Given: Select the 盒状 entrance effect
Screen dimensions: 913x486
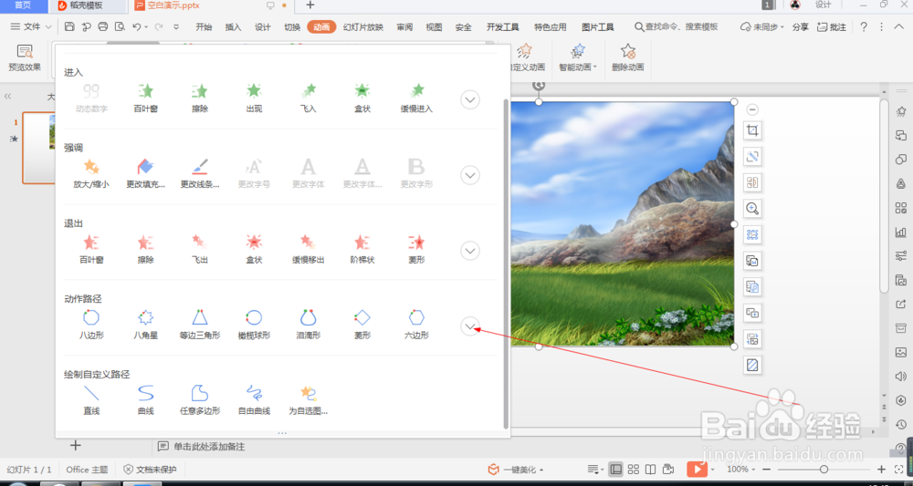Looking at the screenshot, I should click(362, 98).
